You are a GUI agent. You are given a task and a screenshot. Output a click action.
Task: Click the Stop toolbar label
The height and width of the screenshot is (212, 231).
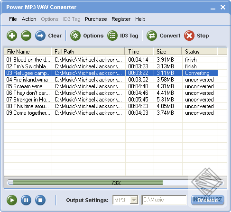pyautogui.click(x=203, y=36)
